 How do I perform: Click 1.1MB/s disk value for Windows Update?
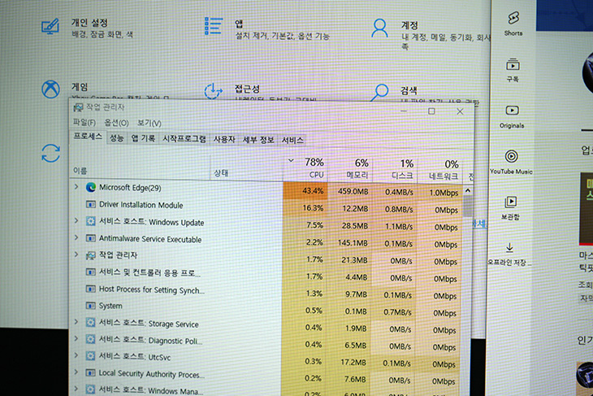click(399, 226)
